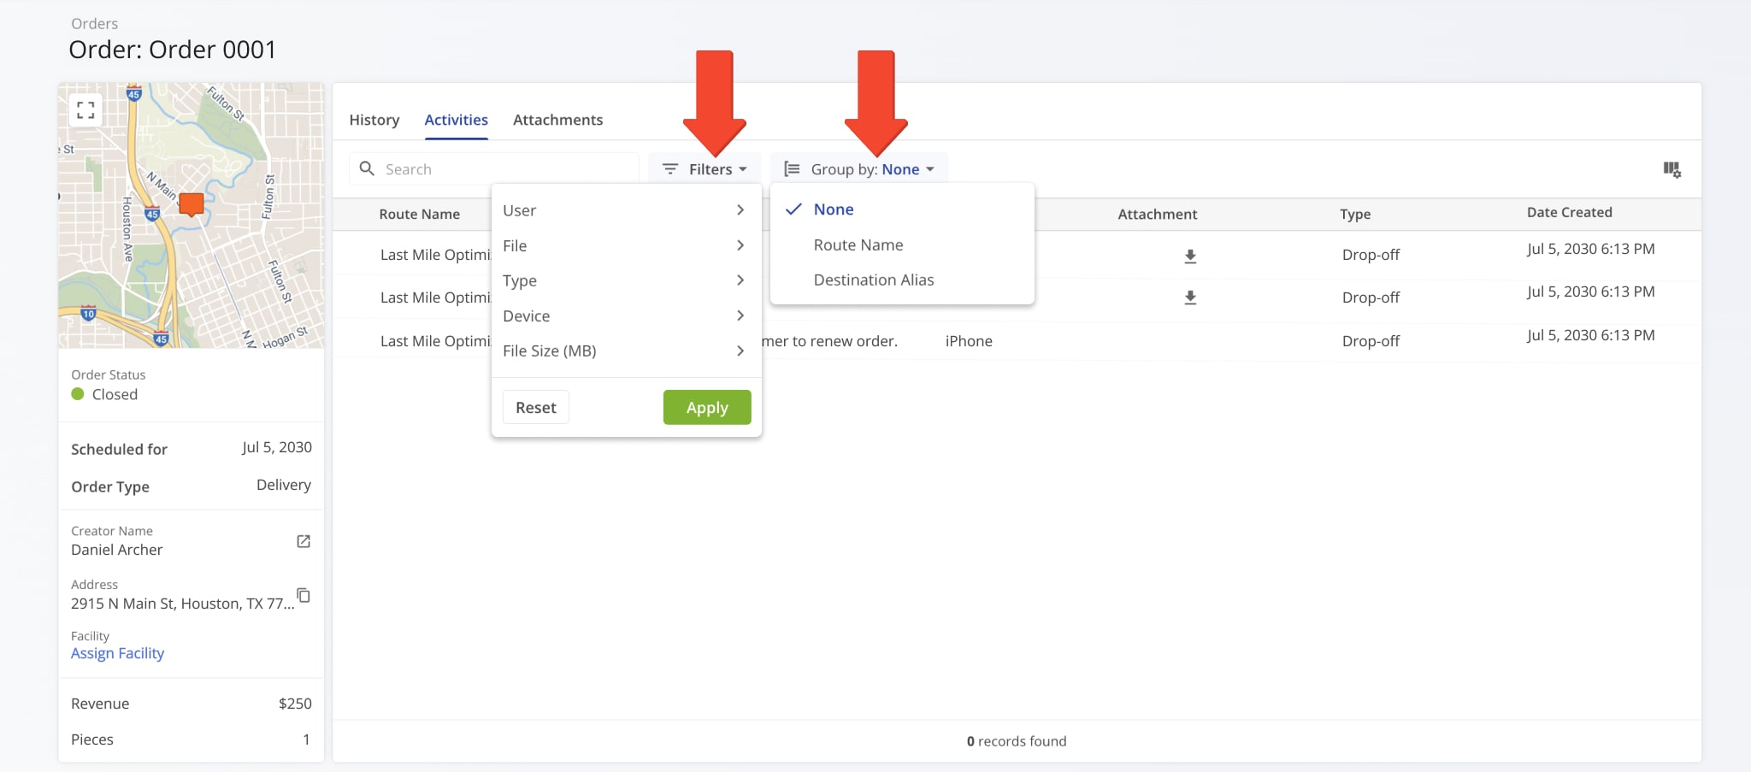
Task: Click the Pieces value 1
Action: pyautogui.click(x=306, y=740)
